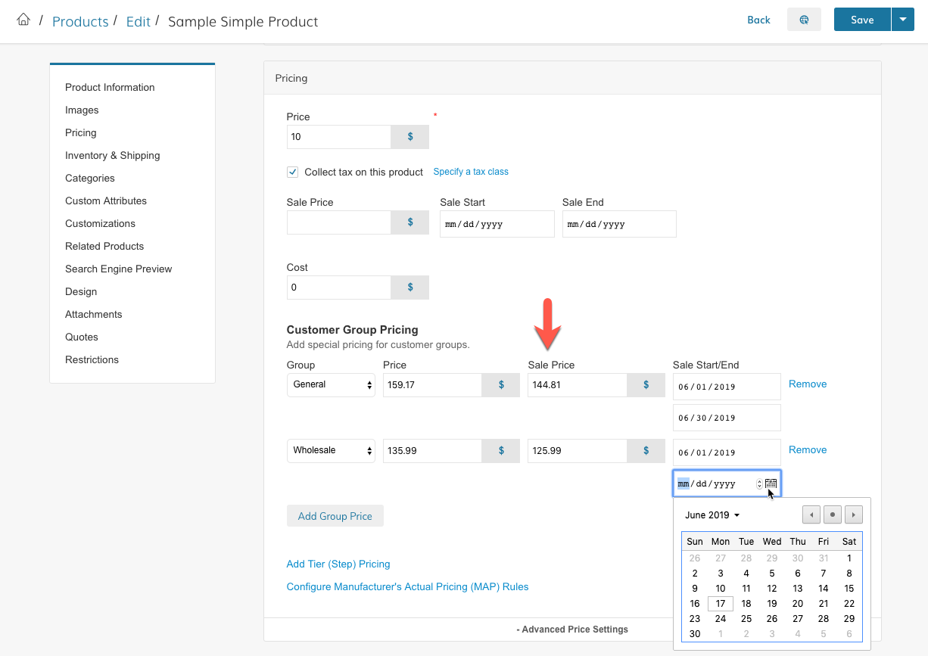The image size is (928, 656).
Task: Open calendar picker icon in Wholesale end date
Action: [771, 483]
